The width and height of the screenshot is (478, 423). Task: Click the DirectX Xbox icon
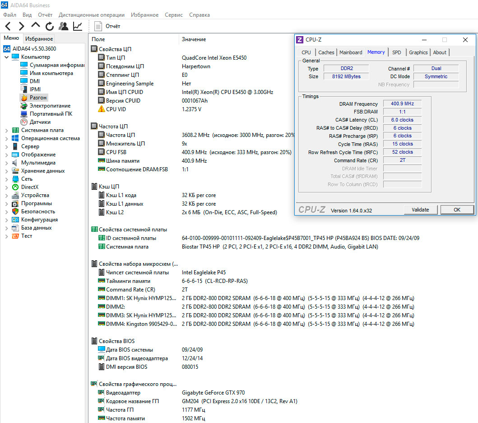[15, 187]
